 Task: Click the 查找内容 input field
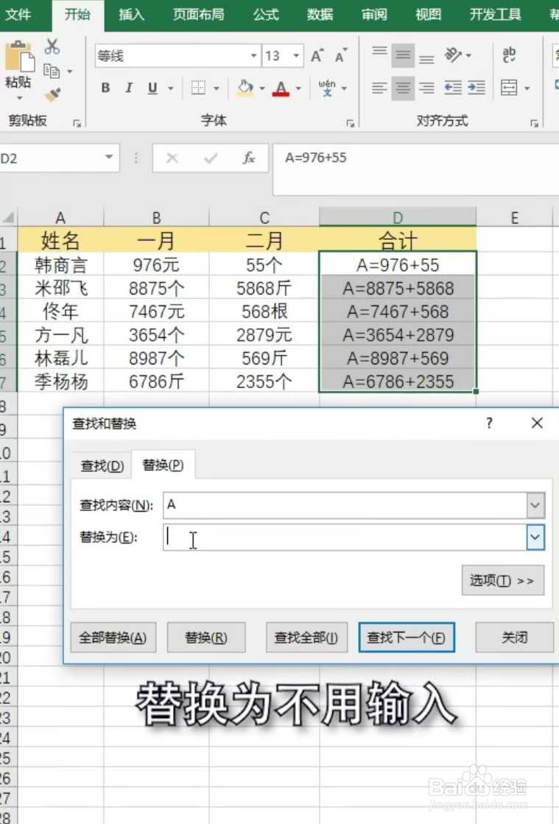coord(345,506)
